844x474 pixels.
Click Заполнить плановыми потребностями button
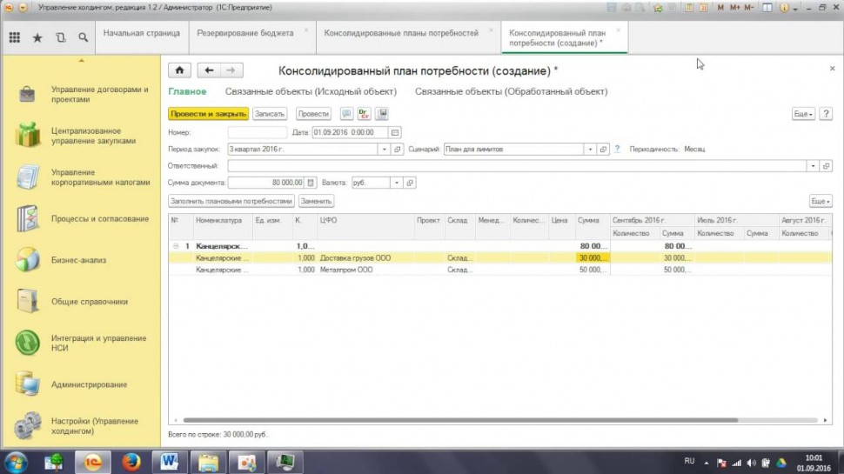click(x=231, y=201)
